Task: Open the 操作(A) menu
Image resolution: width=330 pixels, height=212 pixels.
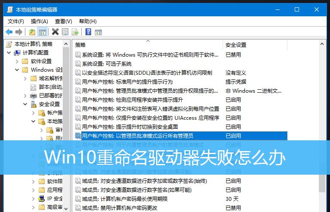Action: (x=40, y=21)
